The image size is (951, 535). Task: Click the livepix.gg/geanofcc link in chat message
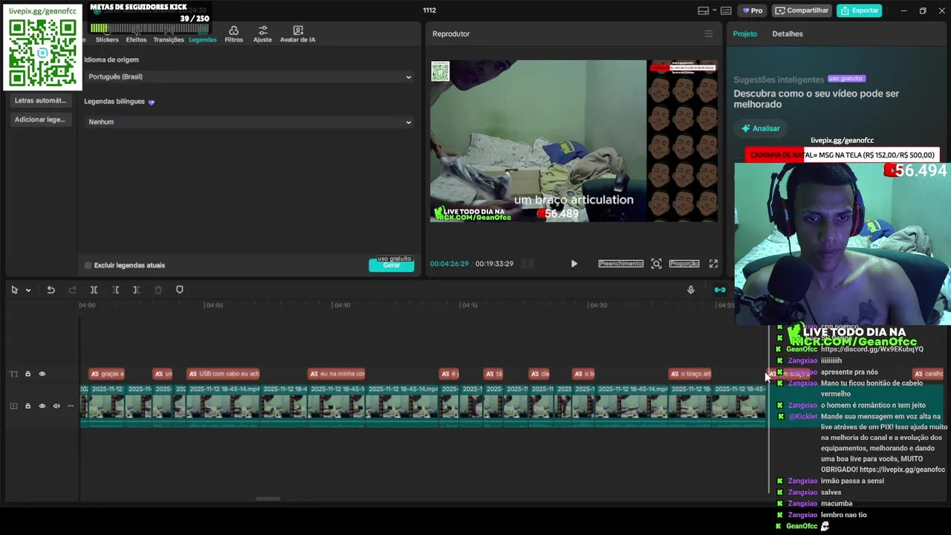click(902, 470)
